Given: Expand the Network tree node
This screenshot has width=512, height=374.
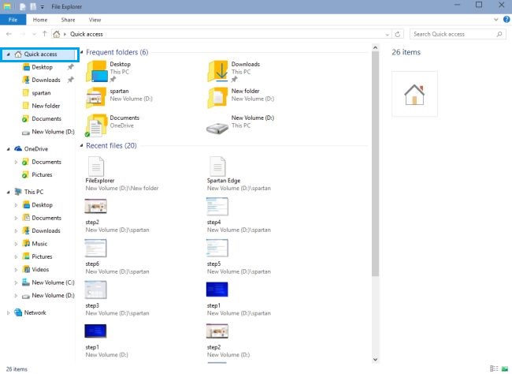Looking at the screenshot, I should (8, 312).
